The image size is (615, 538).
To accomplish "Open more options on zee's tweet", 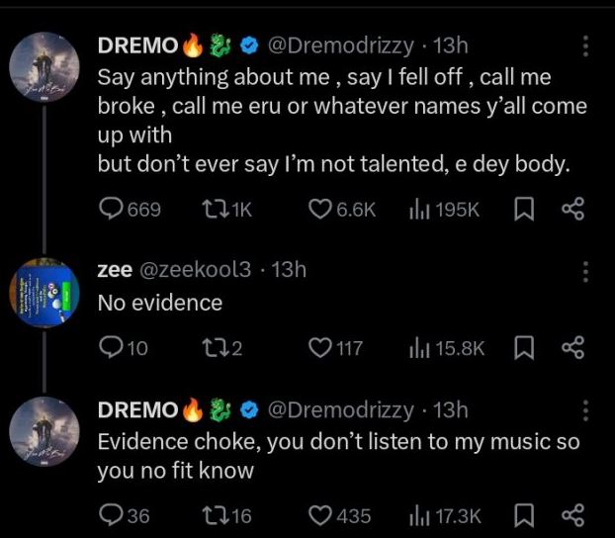I will pyautogui.click(x=585, y=271).
